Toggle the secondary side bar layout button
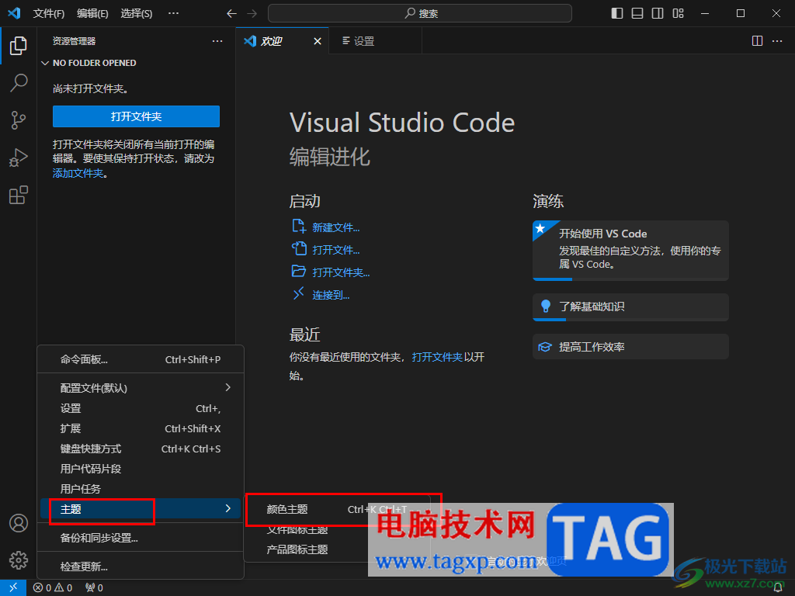The image size is (795, 596). (x=658, y=13)
